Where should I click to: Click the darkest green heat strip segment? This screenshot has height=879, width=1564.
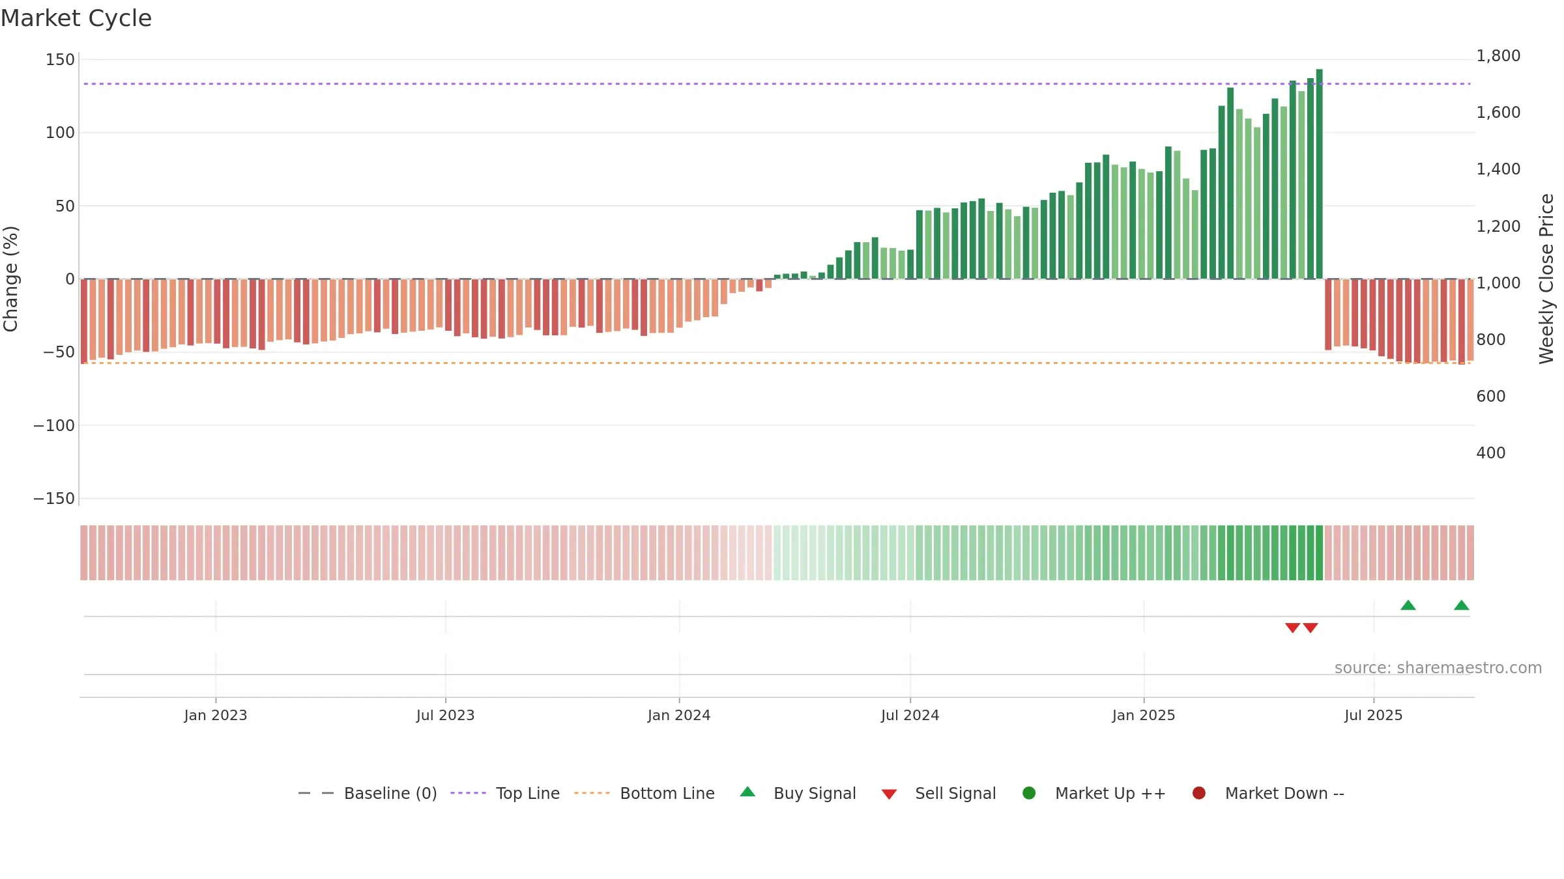tap(1319, 553)
